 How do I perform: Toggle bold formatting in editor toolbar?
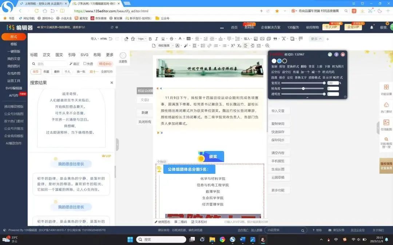150,39
